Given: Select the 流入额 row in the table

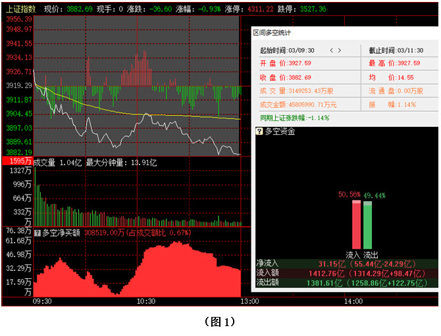Looking at the screenshot, I should 346,273.
